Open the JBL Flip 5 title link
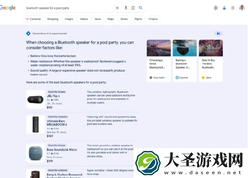This screenshot has height=178, width=248. point(53,96)
